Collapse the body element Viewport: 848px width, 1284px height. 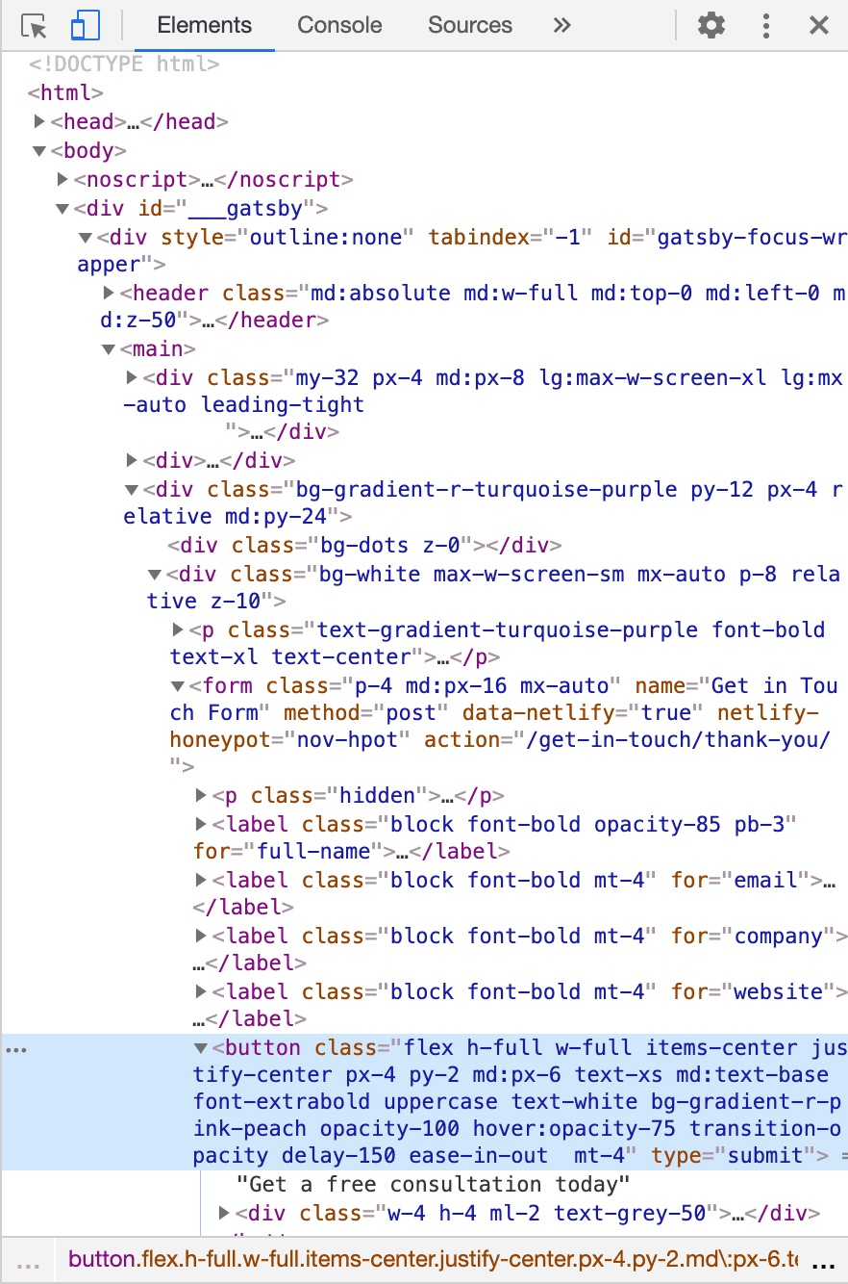pyautogui.click(x=39, y=150)
